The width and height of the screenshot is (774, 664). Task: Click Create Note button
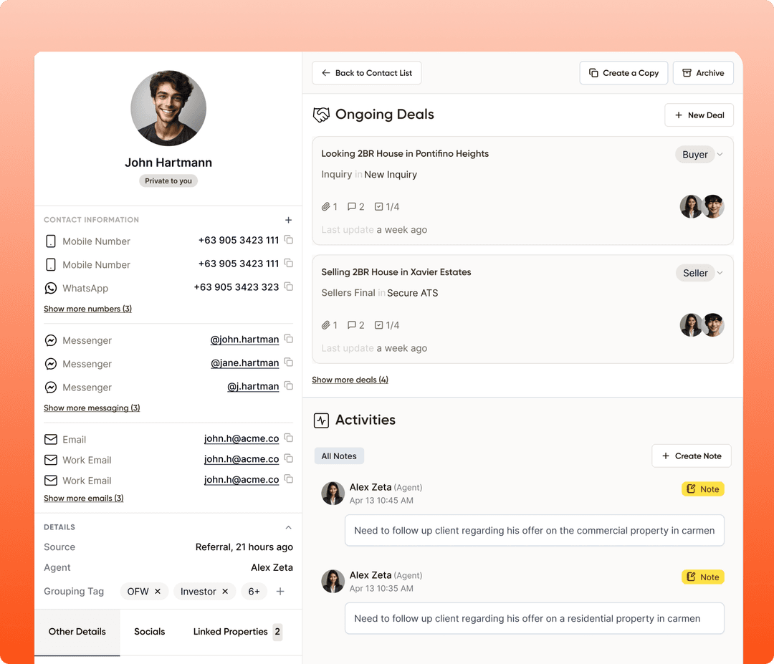pos(691,456)
